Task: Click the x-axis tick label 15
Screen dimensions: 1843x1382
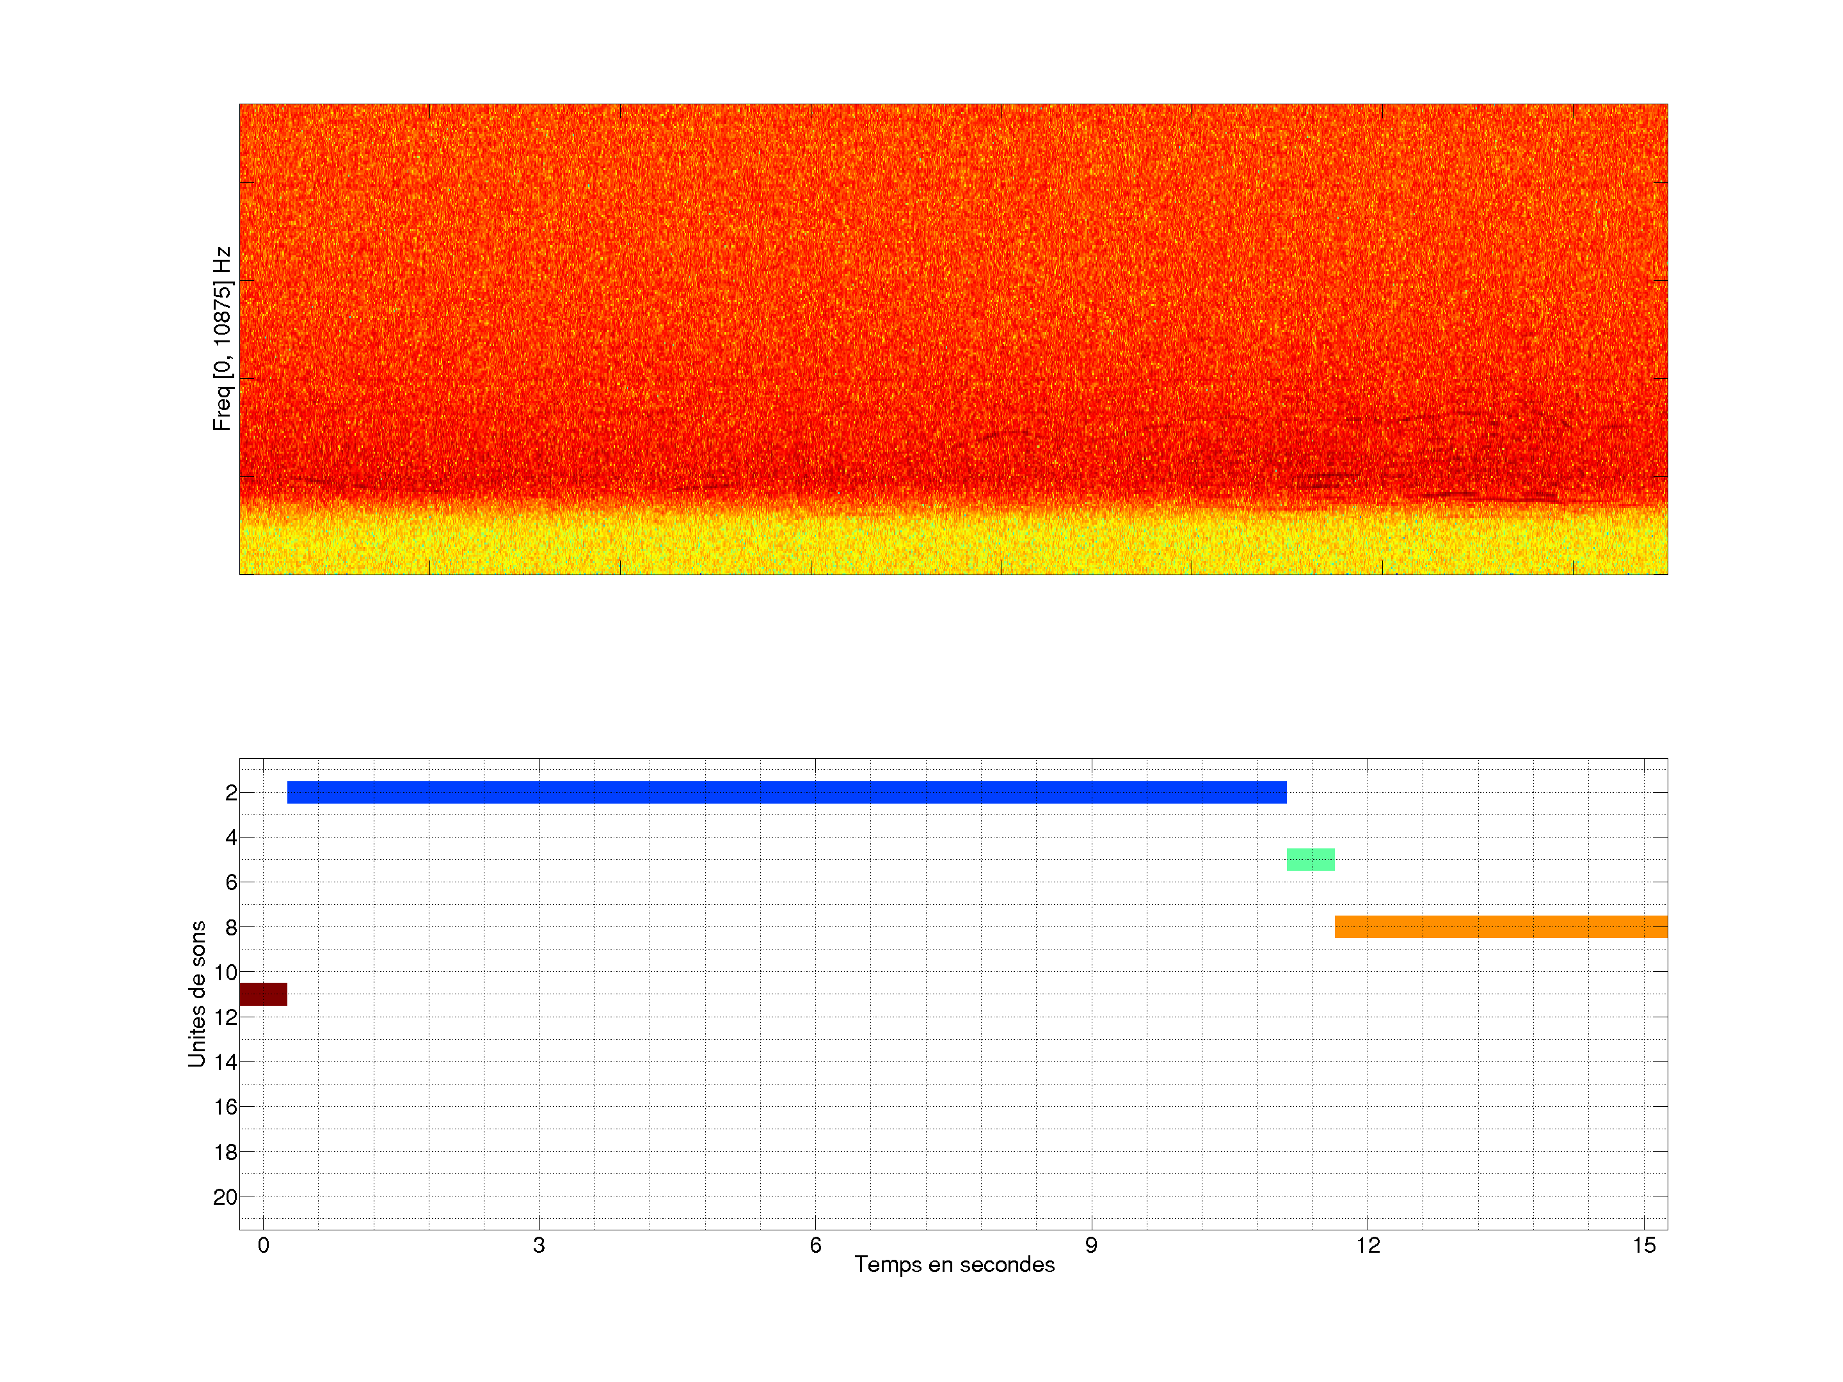Action: click(x=1643, y=1245)
